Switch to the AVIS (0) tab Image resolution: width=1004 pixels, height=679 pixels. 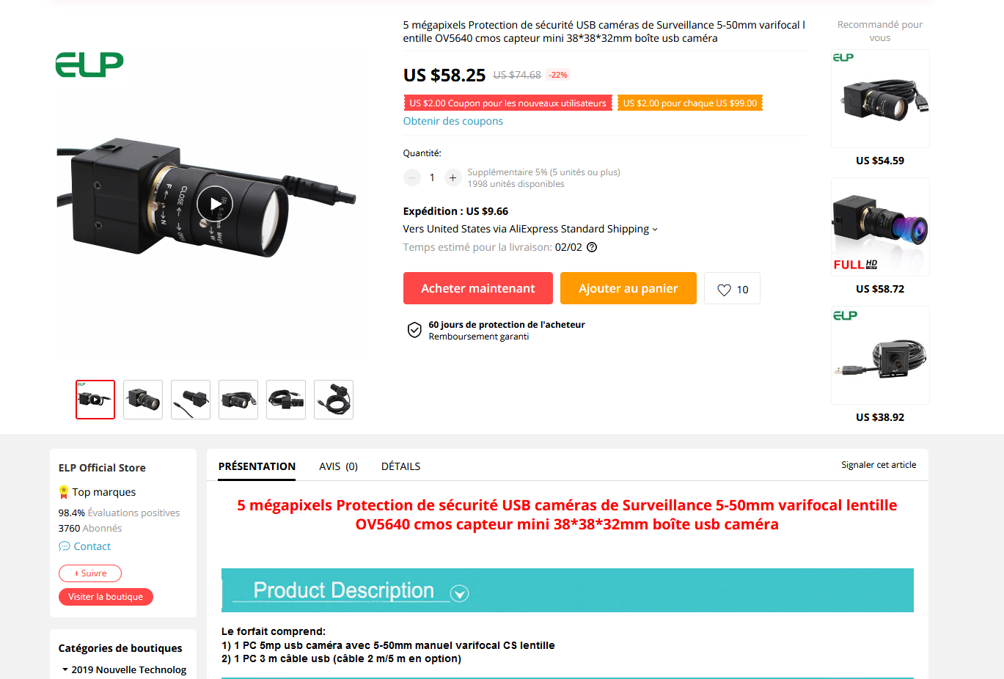338,466
